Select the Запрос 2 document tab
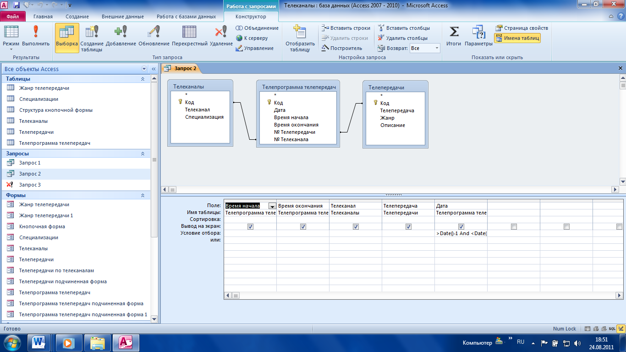 pos(181,68)
